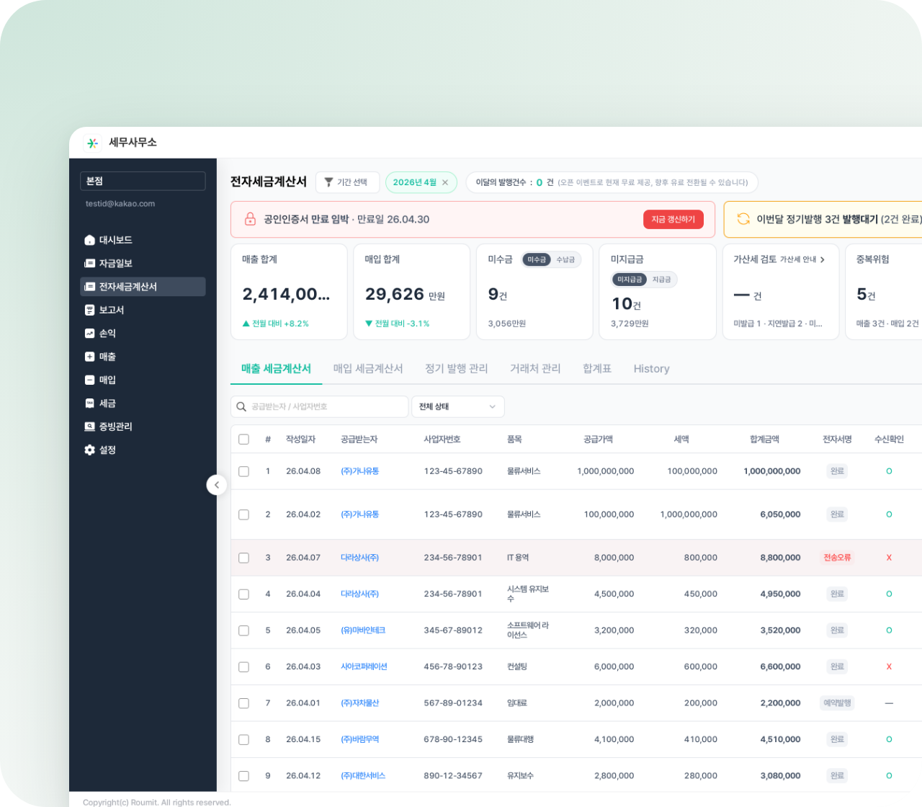Click business number 345-67-89012
Screen dimensions: 922x807
[x=453, y=630]
